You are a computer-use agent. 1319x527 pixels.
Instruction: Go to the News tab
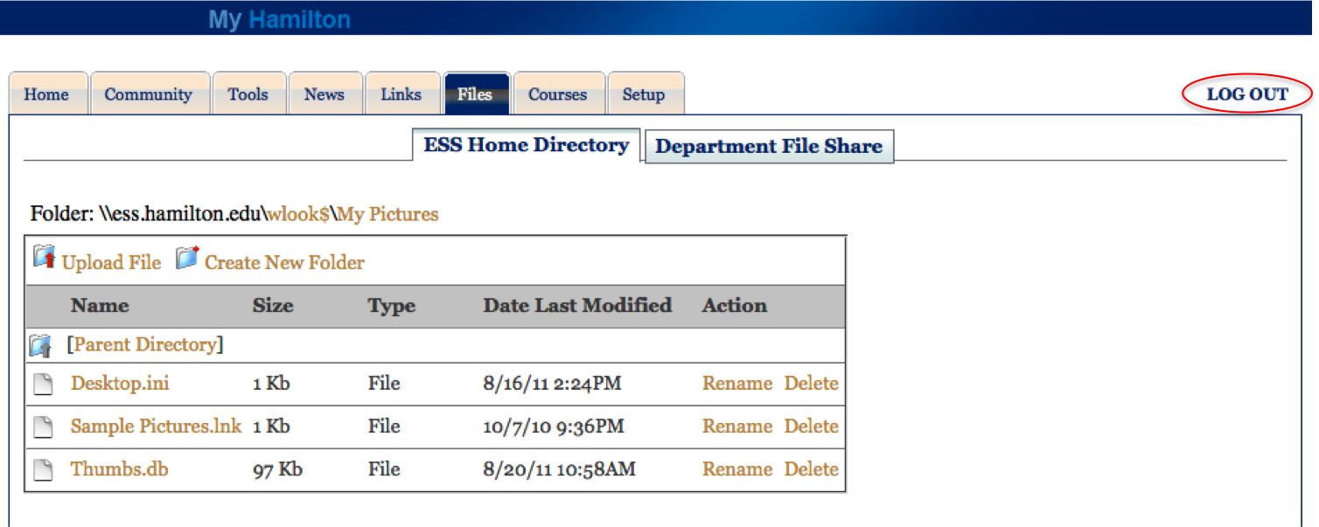(x=325, y=94)
